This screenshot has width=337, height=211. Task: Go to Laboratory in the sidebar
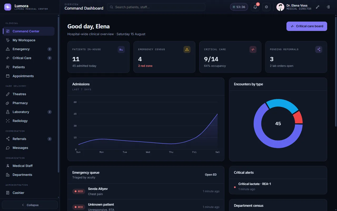(x=29, y=112)
